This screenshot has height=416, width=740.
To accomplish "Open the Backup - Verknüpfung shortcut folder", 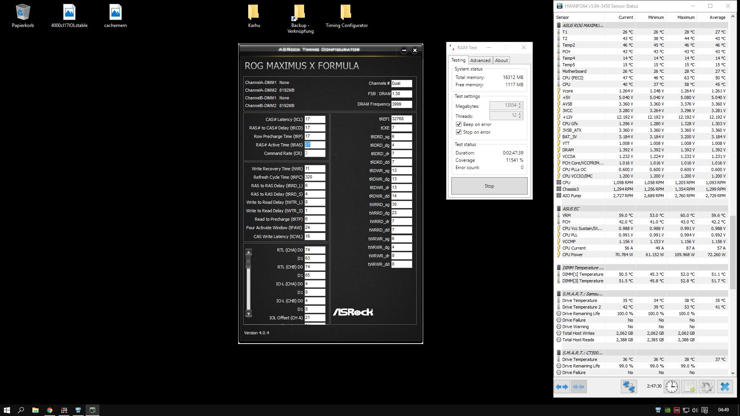I will click(300, 19).
